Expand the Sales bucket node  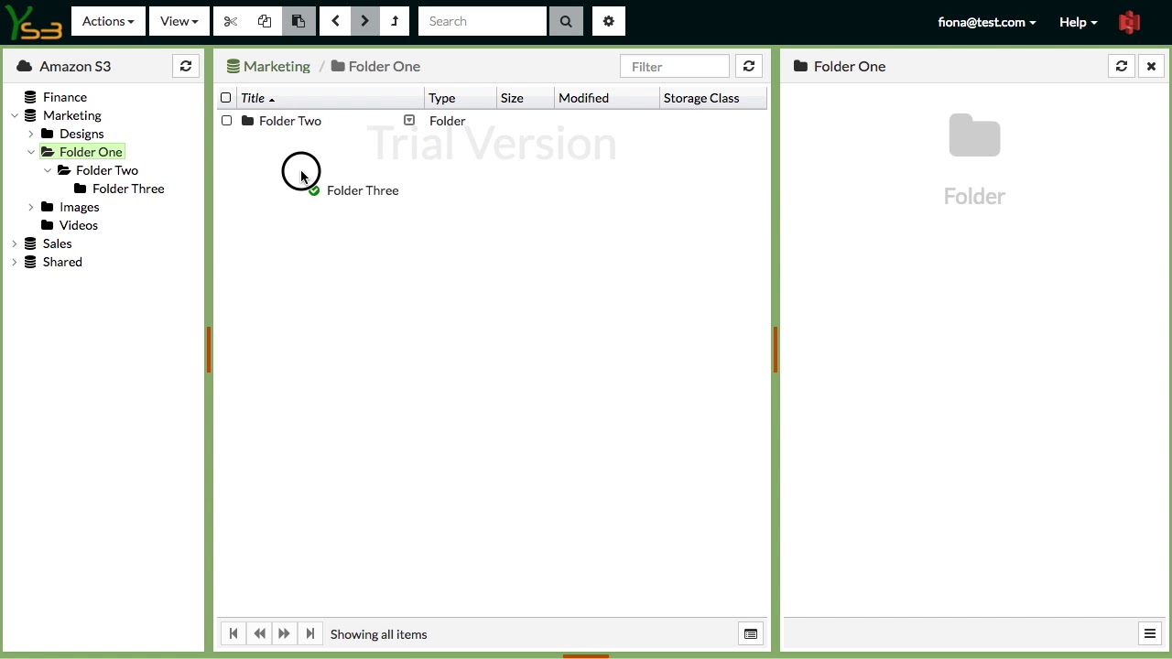click(x=15, y=243)
